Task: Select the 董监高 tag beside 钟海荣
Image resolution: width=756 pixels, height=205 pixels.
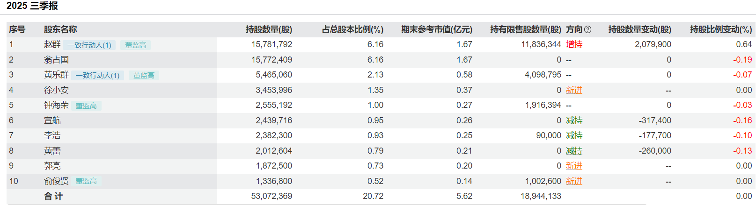Action: tap(86, 106)
